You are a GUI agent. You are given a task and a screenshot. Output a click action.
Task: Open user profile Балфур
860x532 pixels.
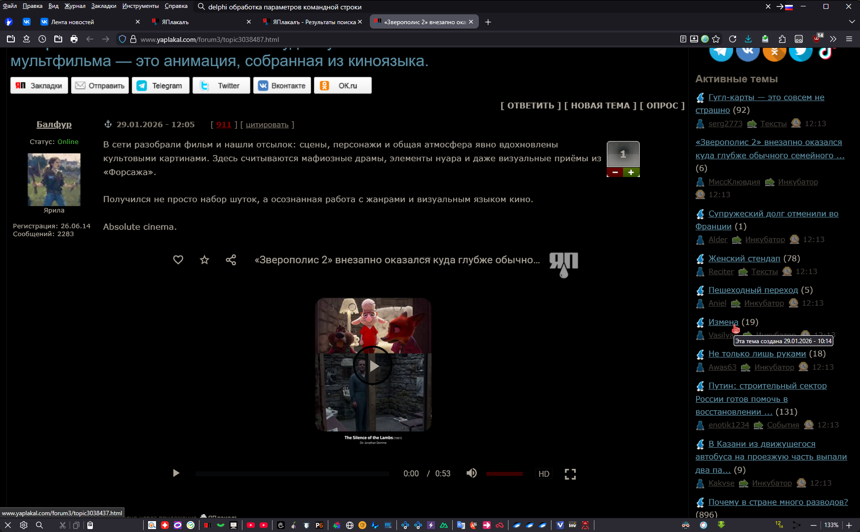pos(54,124)
